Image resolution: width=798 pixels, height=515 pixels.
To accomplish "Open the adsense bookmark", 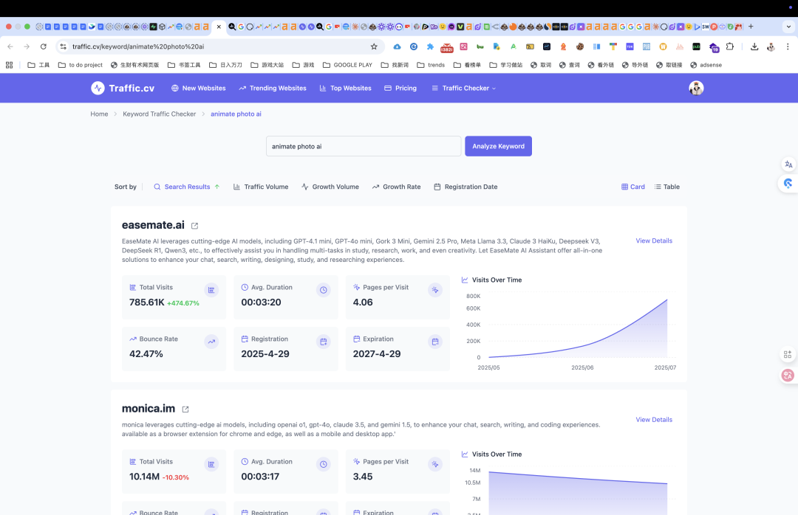I will pos(706,65).
